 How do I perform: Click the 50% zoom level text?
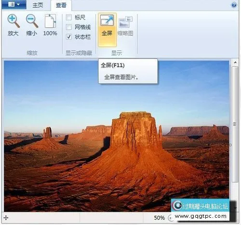tap(159, 218)
